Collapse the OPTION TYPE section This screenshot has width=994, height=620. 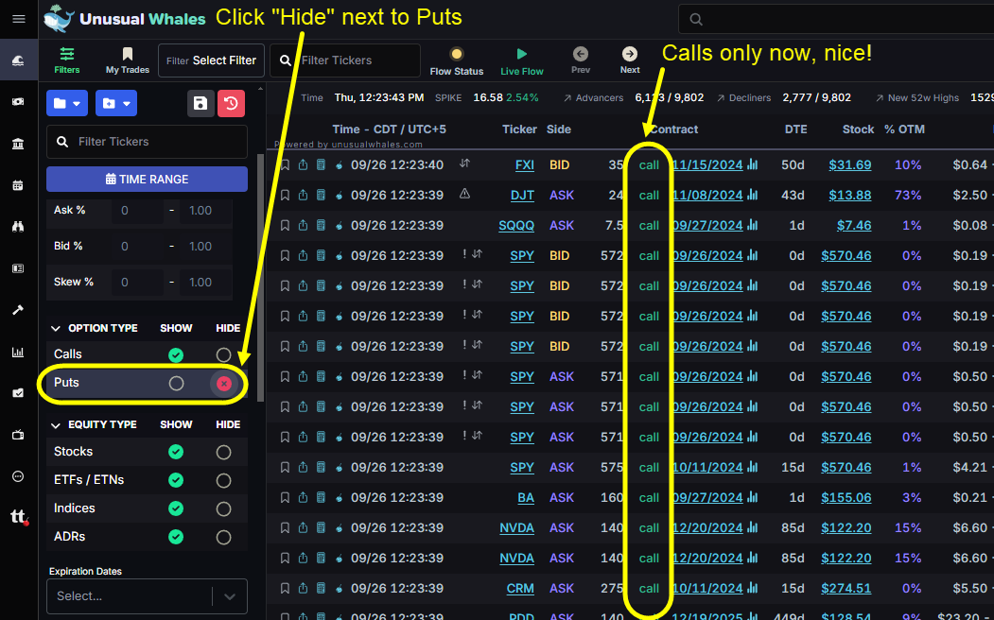[x=56, y=329]
